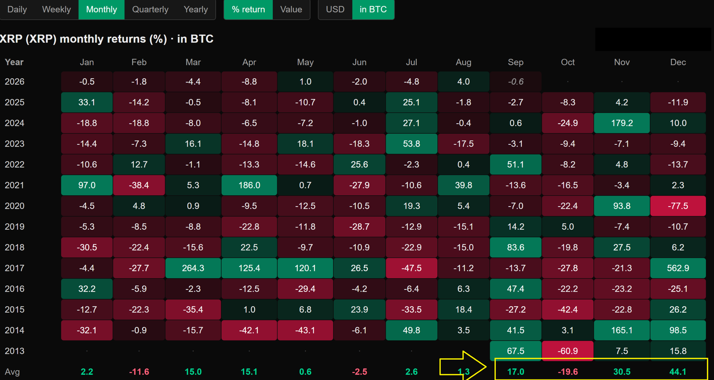Click the Dec column header
The height and width of the screenshot is (380, 714).
click(678, 62)
